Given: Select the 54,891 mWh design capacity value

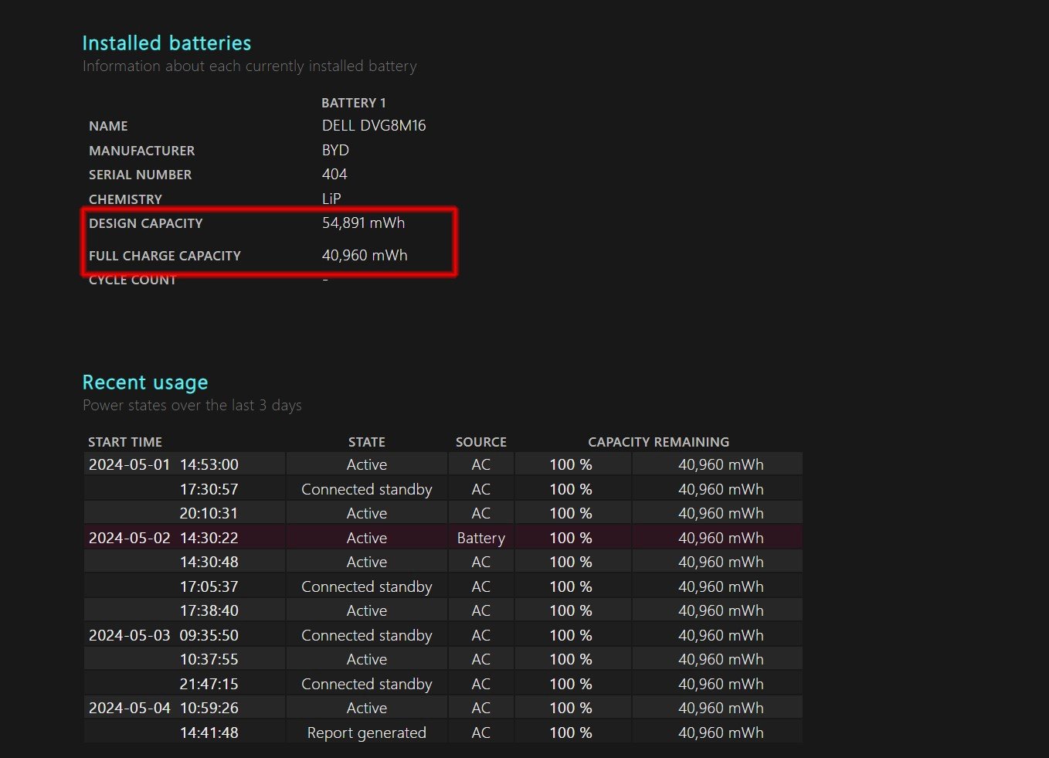Looking at the screenshot, I should (363, 223).
